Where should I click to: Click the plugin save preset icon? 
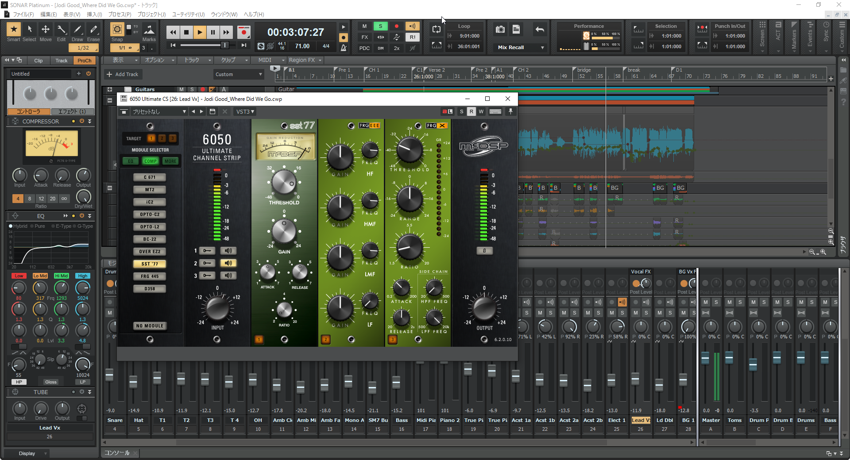pos(212,111)
